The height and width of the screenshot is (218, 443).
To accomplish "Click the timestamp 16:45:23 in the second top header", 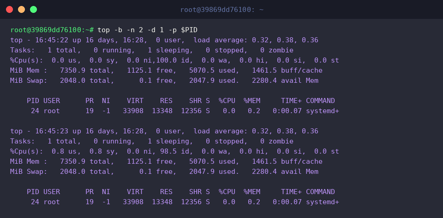I will coord(52,131).
